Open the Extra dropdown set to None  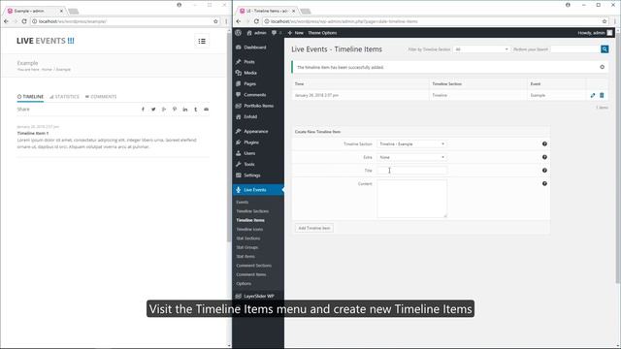coord(411,157)
